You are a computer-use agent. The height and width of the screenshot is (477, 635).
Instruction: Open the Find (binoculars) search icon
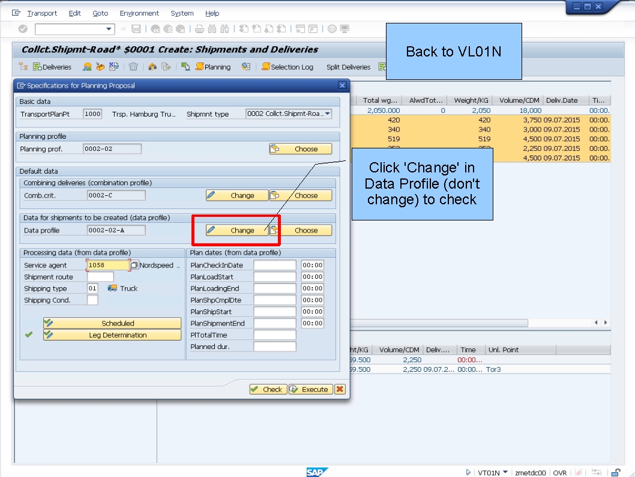point(213,28)
